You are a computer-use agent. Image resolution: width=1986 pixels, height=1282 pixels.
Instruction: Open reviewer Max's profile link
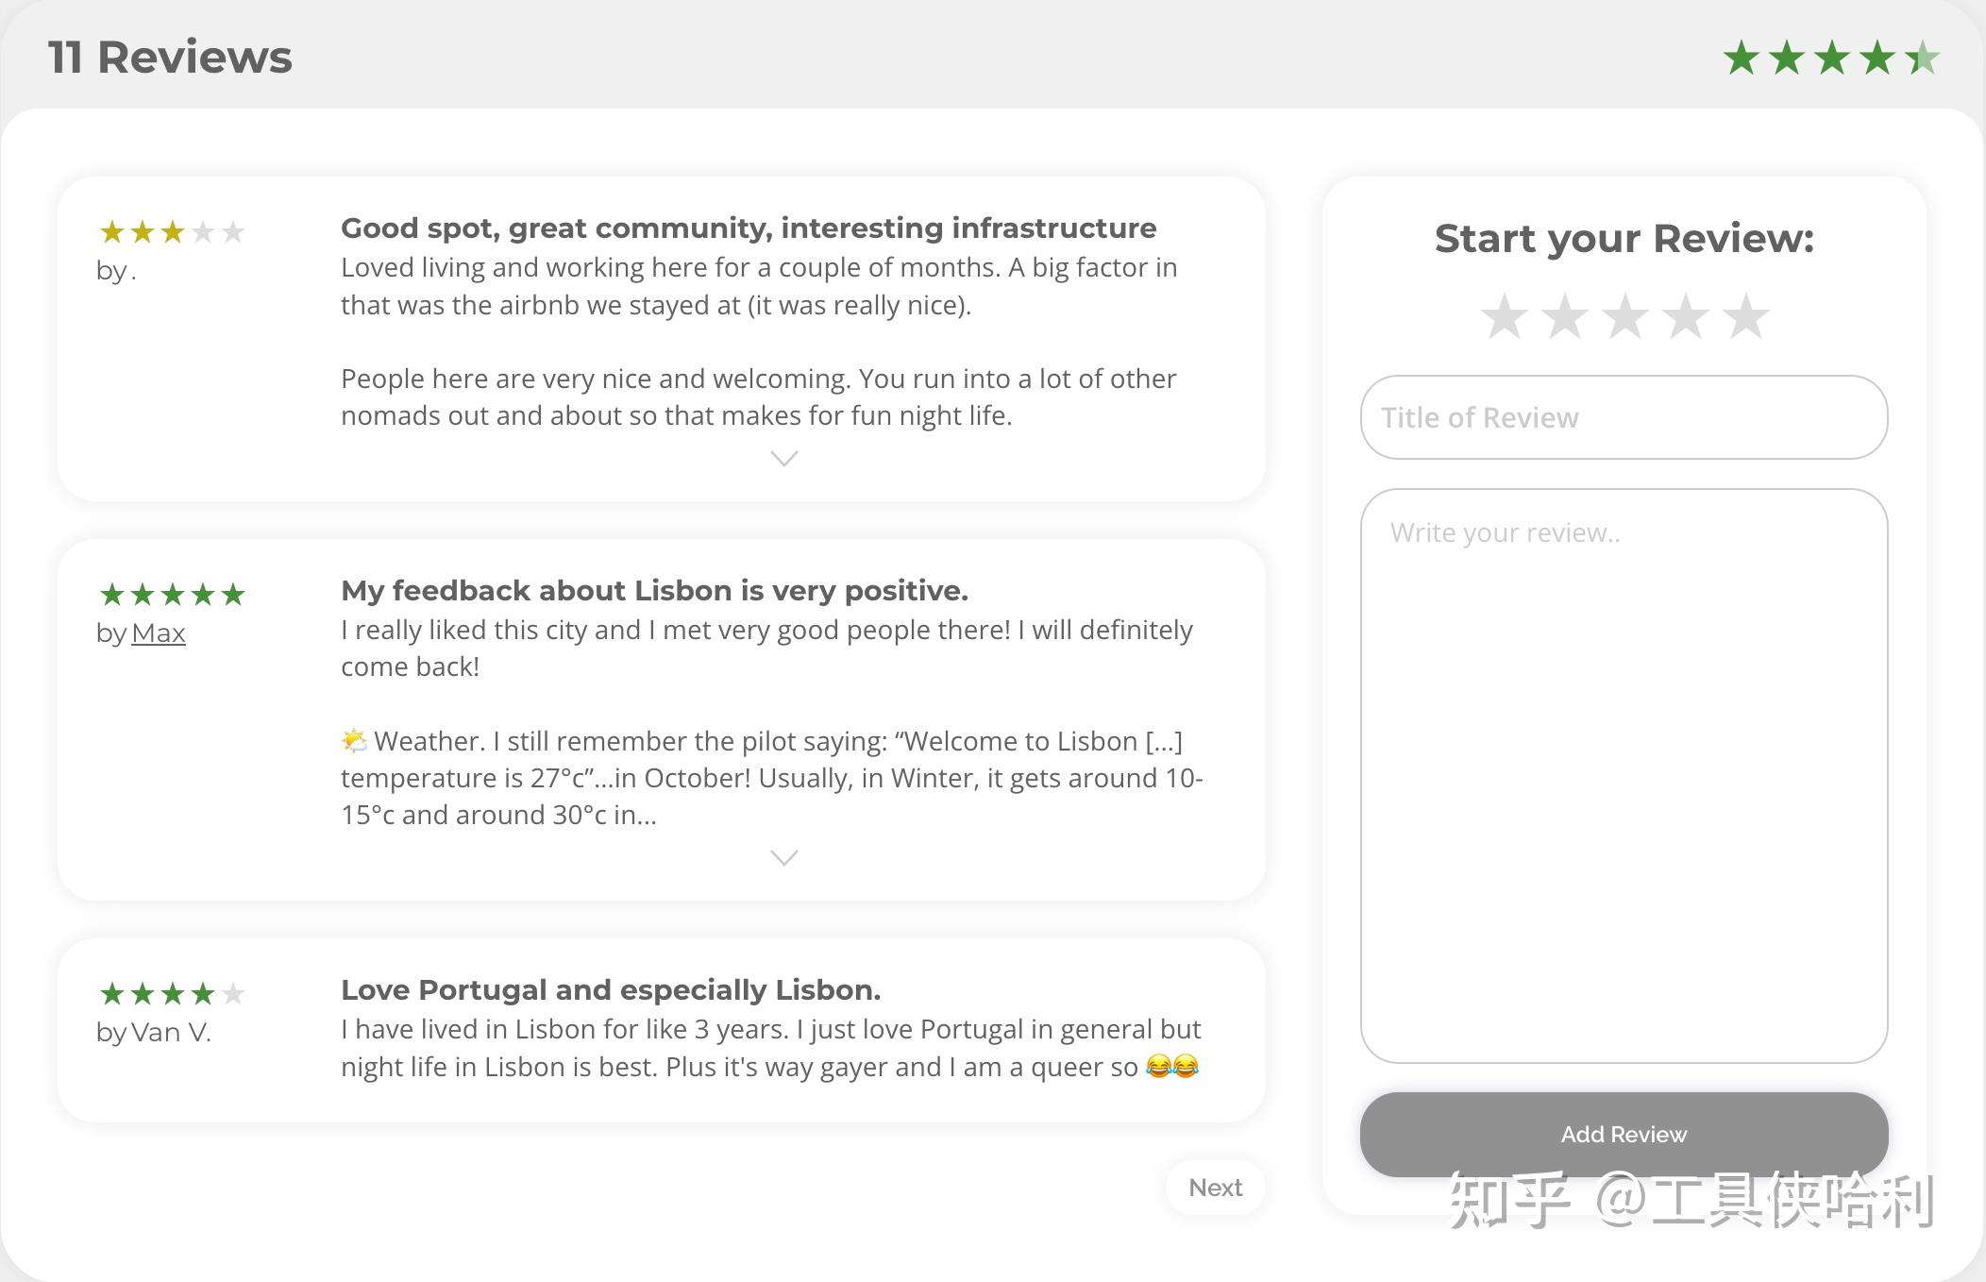[159, 633]
